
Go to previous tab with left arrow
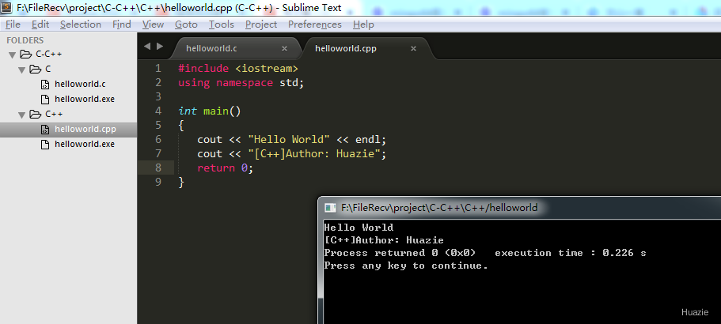click(147, 46)
